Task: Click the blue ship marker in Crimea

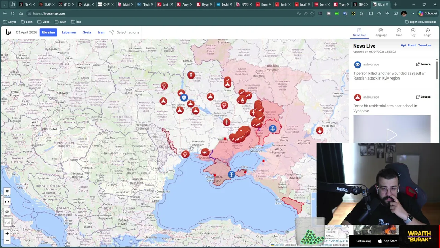Action: tap(231, 174)
